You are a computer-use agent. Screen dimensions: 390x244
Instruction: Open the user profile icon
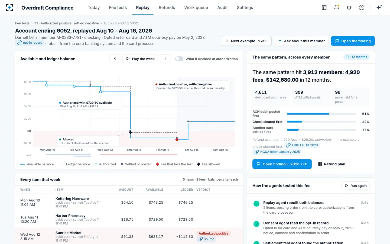pyautogui.click(x=362, y=8)
